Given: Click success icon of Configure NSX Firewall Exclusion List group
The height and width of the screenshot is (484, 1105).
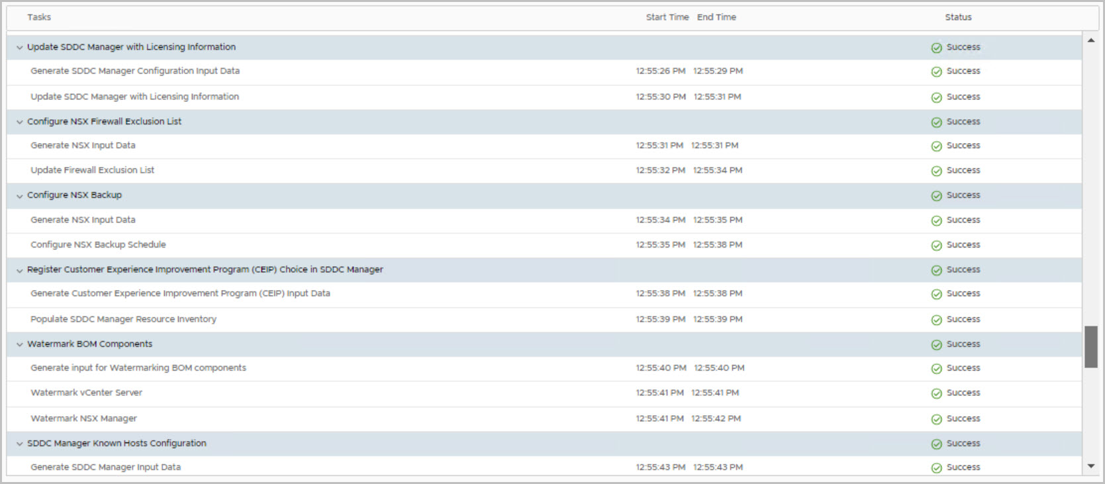Looking at the screenshot, I should [936, 122].
